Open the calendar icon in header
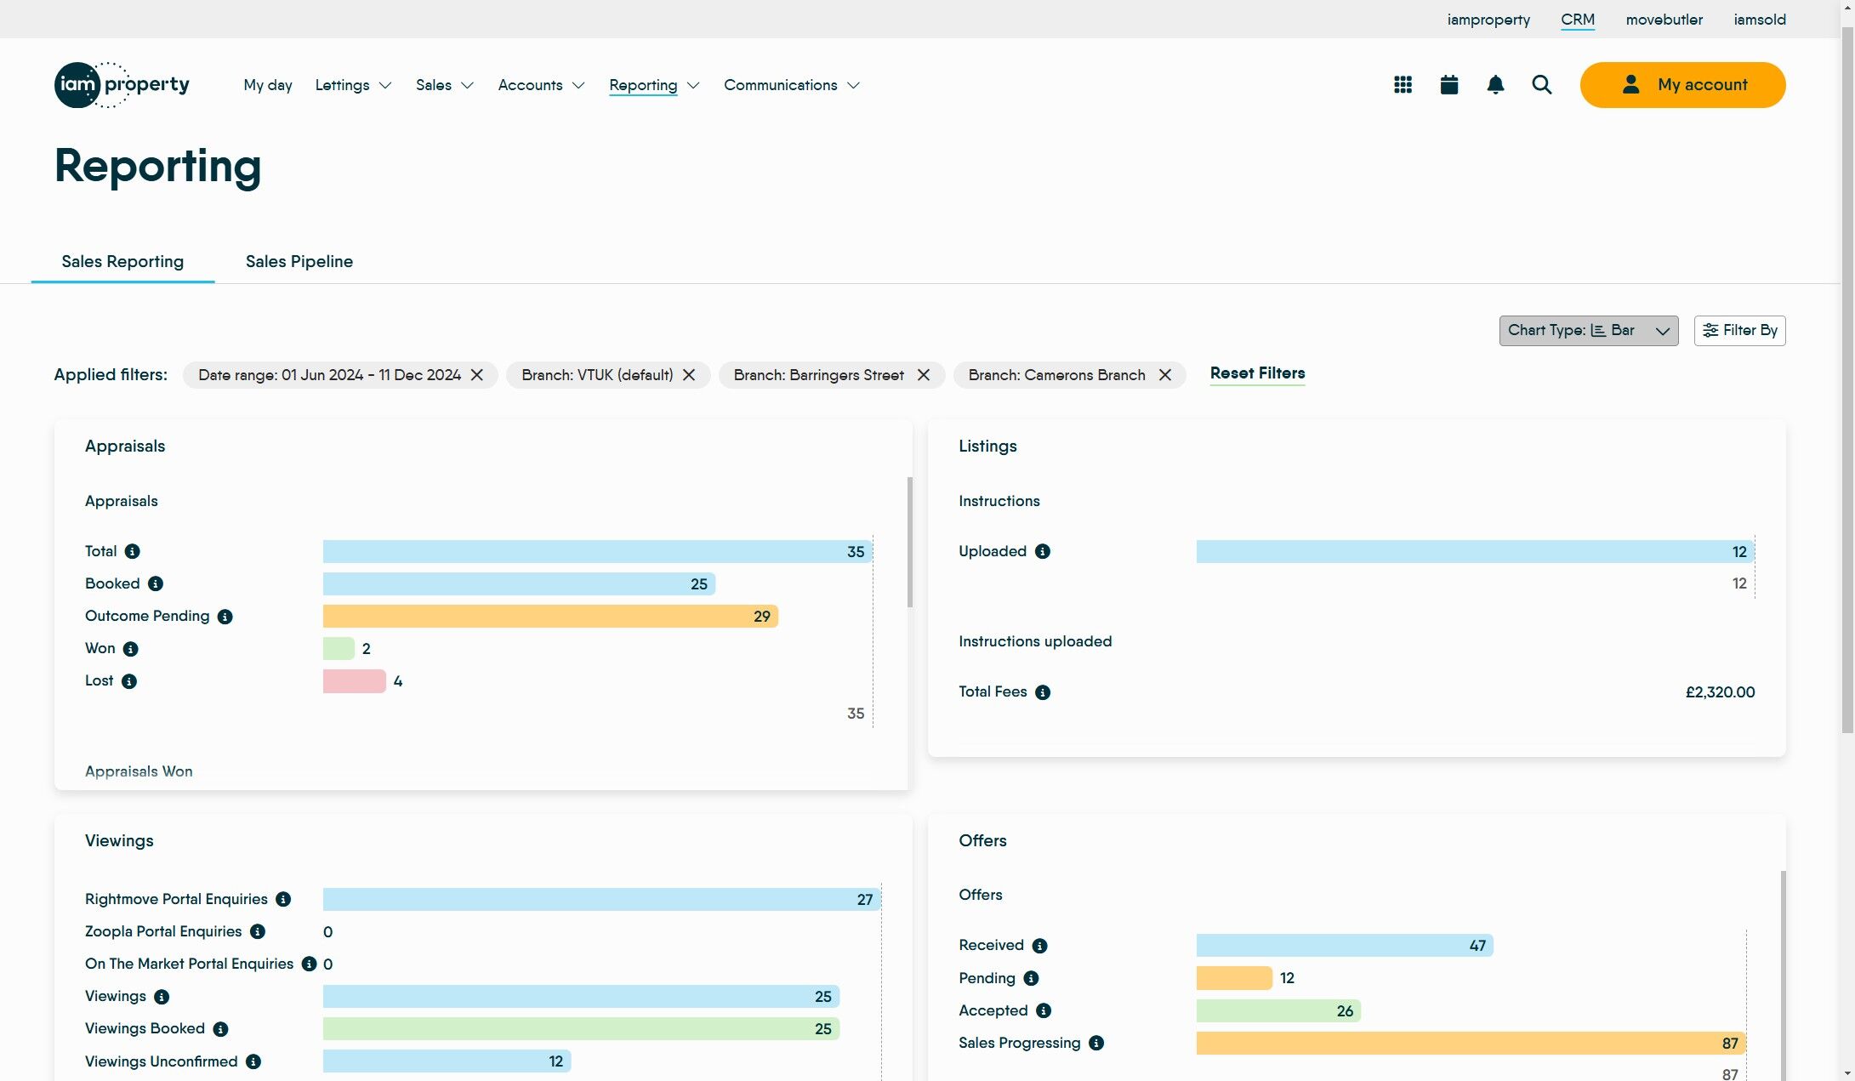The height and width of the screenshot is (1081, 1855). 1449,85
